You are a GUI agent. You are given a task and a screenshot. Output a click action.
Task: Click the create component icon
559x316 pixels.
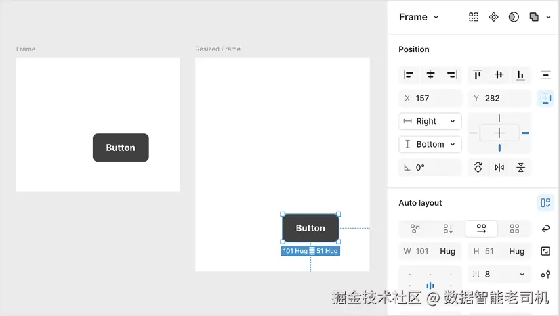tap(493, 17)
